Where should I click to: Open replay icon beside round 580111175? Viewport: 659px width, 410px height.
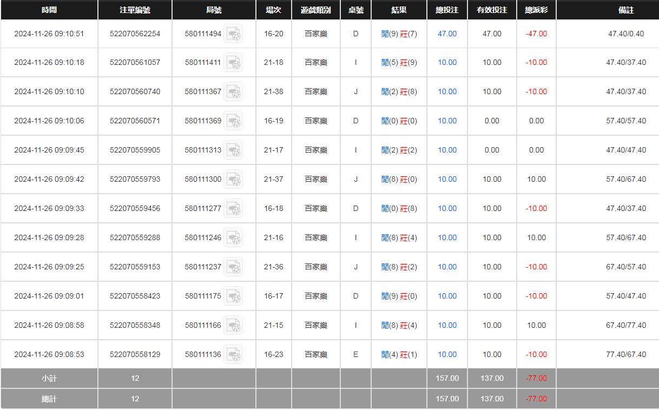click(233, 296)
